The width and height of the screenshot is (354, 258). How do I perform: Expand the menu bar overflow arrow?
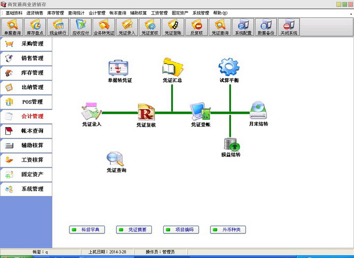click(351, 14)
